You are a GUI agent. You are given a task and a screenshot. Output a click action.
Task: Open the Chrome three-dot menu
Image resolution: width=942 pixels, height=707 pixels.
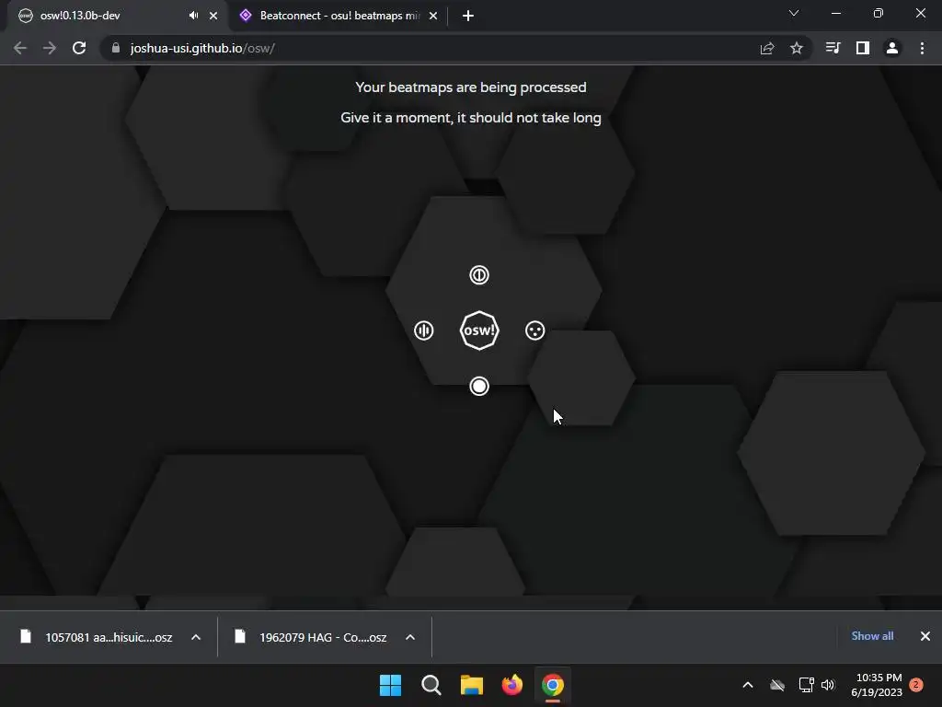click(x=922, y=48)
